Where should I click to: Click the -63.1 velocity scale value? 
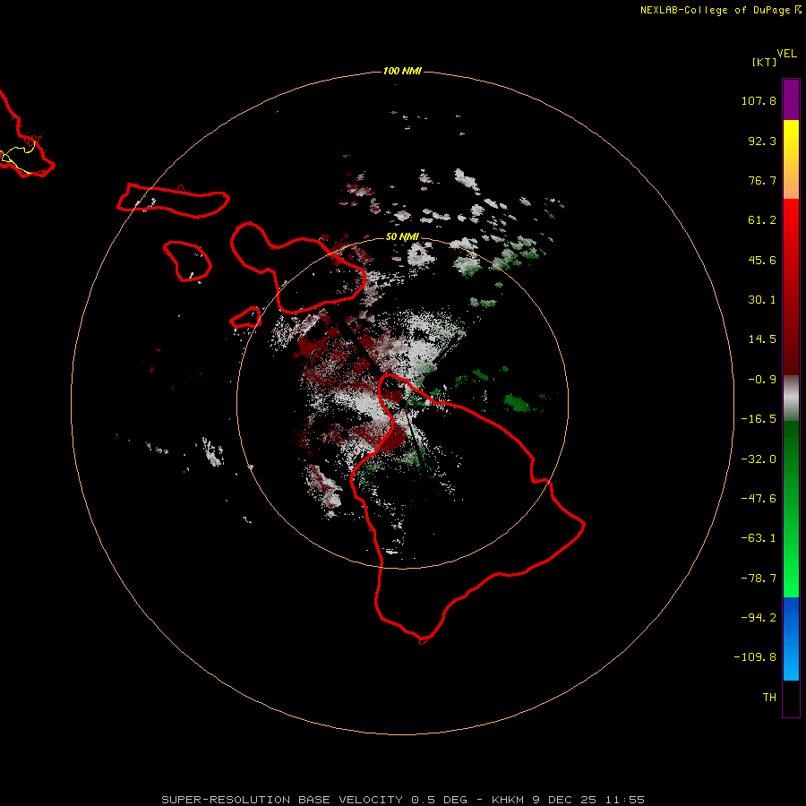pos(759,538)
